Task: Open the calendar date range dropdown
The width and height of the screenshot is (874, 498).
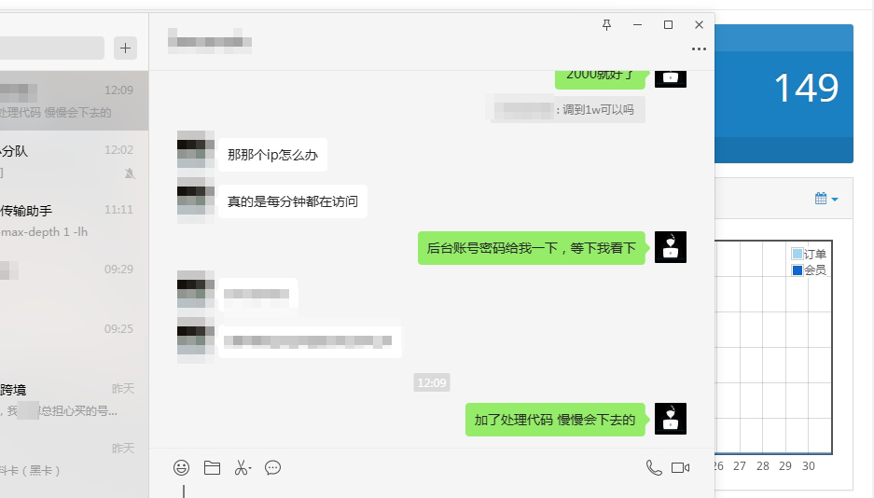Action: (x=826, y=199)
